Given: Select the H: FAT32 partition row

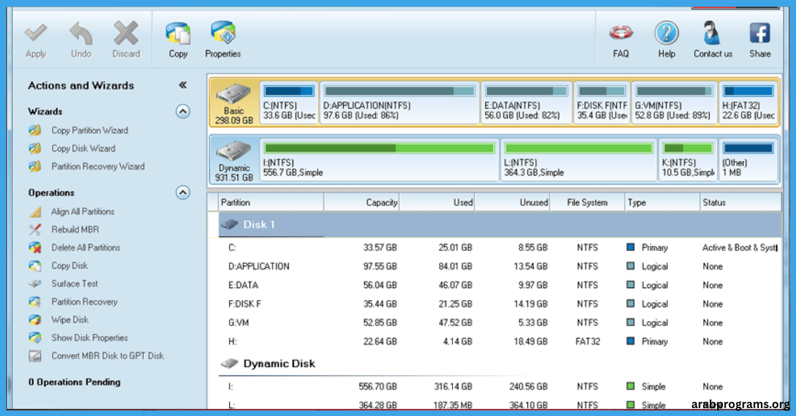Looking at the screenshot, I should click(x=500, y=342).
